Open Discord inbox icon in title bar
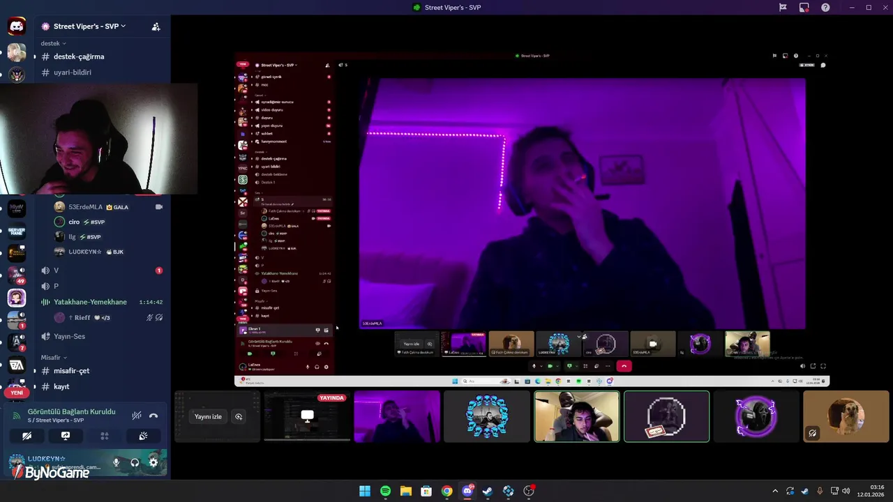The height and width of the screenshot is (502, 893). pyautogui.click(x=804, y=8)
